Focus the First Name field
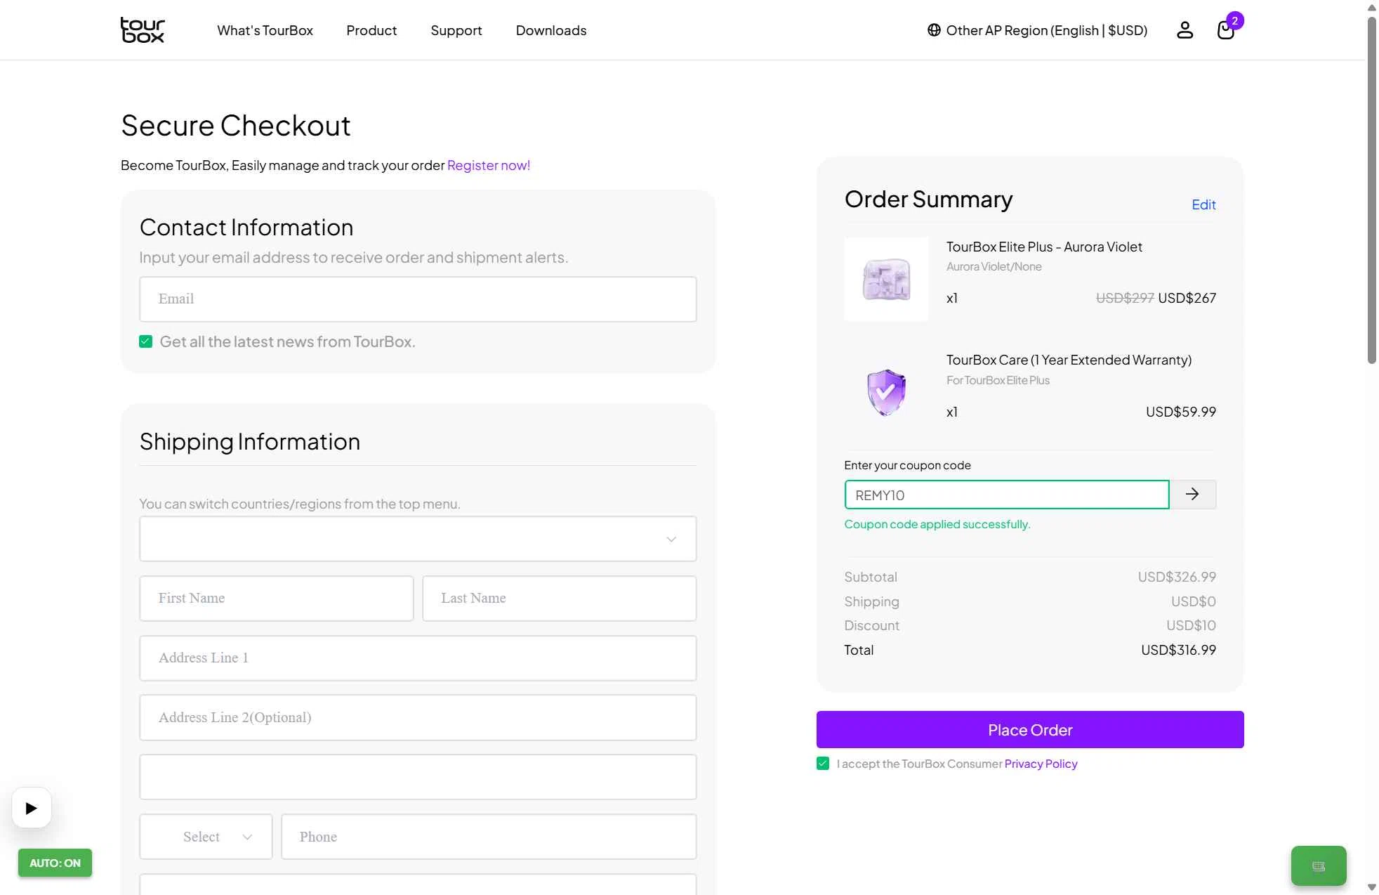The width and height of the screenshot is (1379, 895). pyautogui.click(x=277, y=599)
